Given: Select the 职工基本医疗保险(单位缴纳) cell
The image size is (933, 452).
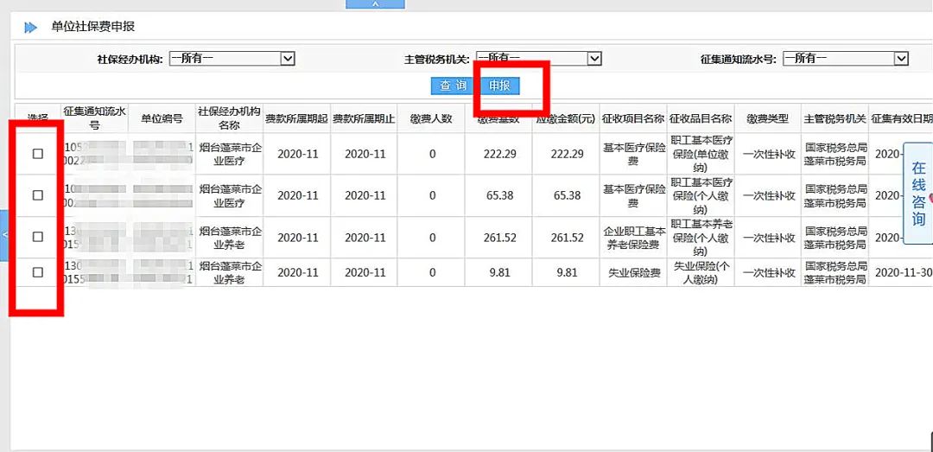Looking at the screenshot, I should (x=701, y=154).
